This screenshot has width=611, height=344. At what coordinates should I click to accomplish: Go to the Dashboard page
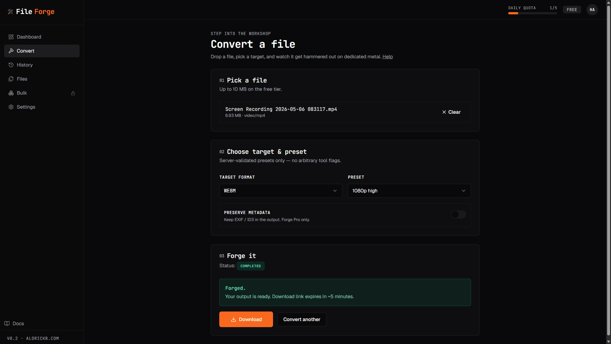click(42, 37)
